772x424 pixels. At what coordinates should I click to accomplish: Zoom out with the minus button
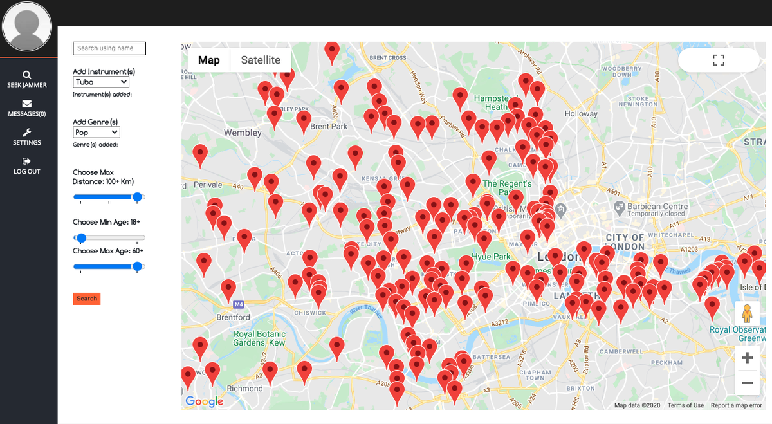(747, 383)
